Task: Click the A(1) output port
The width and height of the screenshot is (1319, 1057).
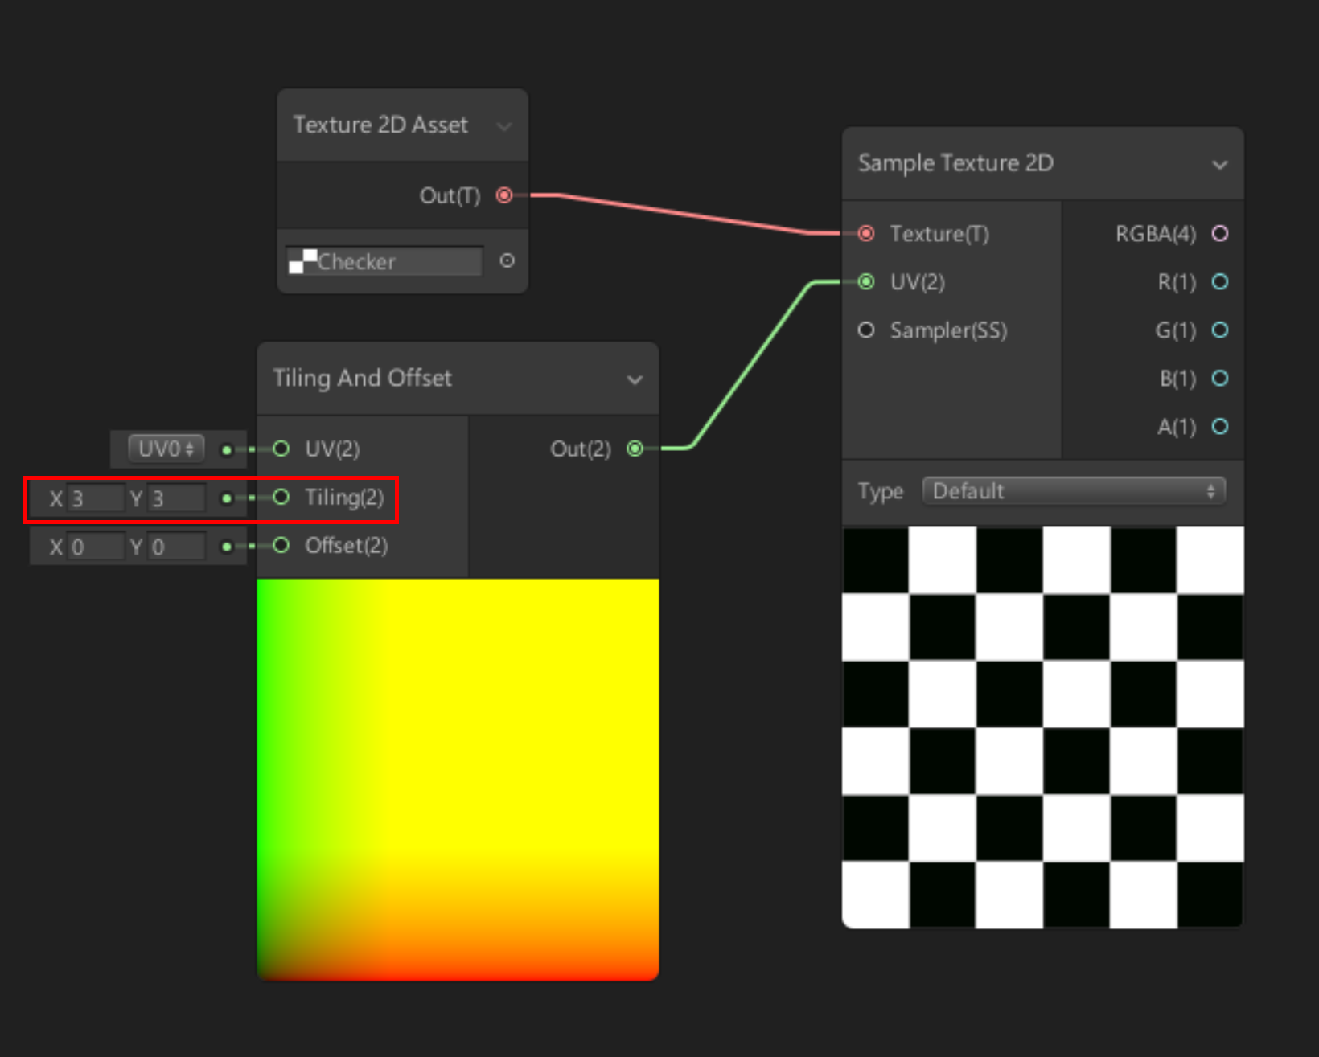Action: [1220, 427]
